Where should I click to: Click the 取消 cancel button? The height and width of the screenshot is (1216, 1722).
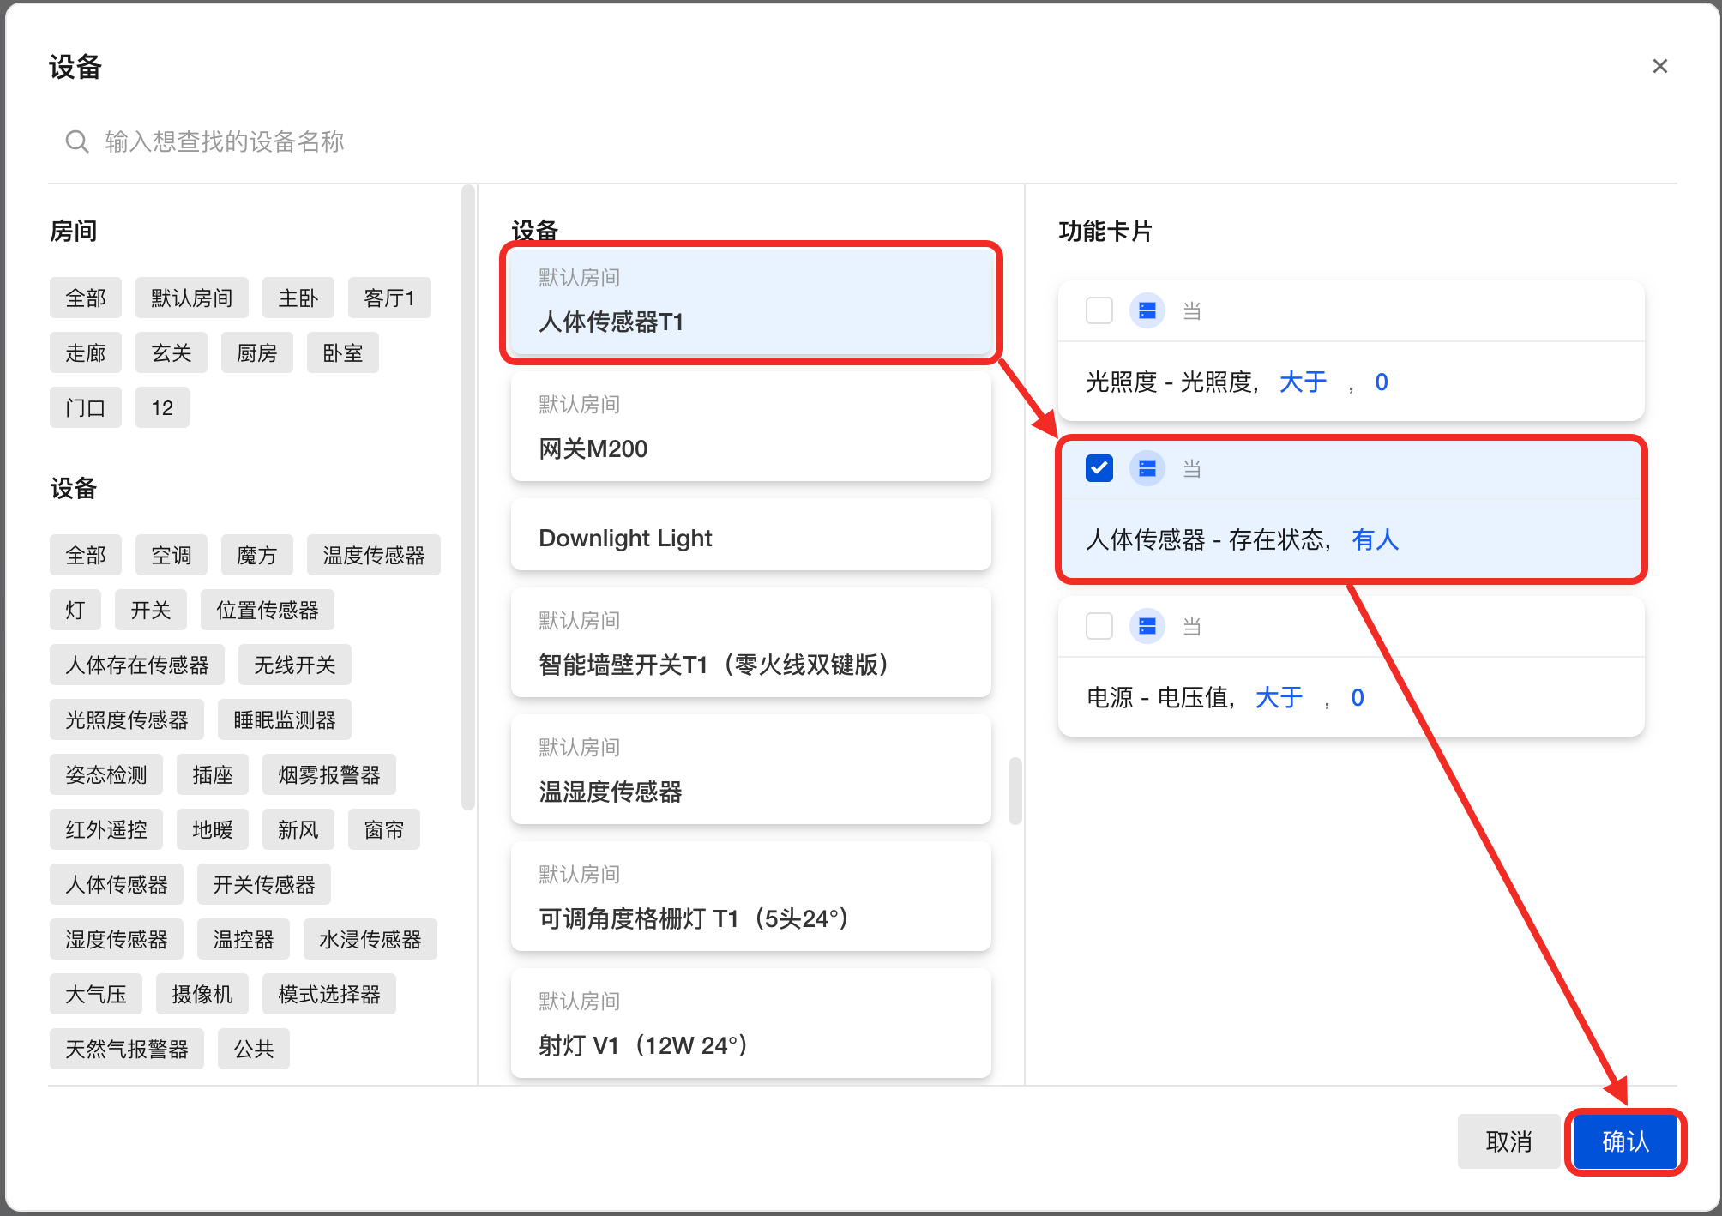pyautogui.click(x=1508, y=1141)
